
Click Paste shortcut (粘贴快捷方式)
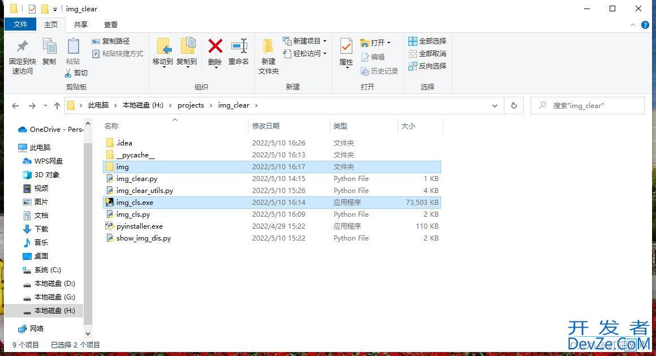point(117,54)
